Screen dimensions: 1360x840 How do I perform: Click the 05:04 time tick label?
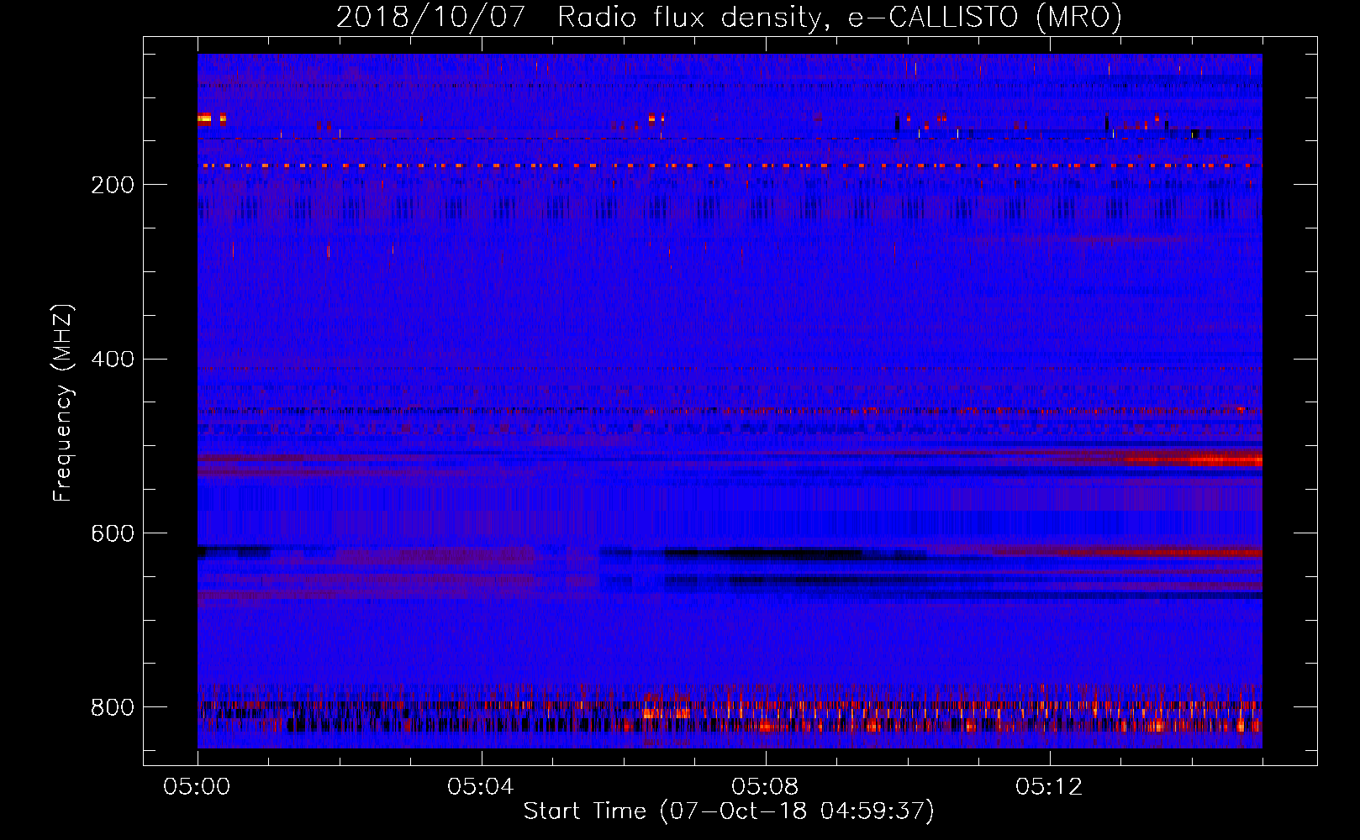tap(481, 786)
